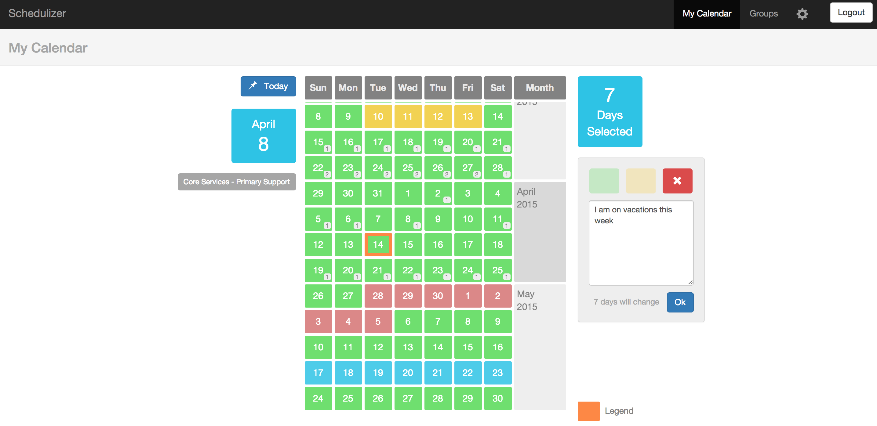The width and height of the screenshot is (877, 426).
Task: Click the Ok confirm button
Action: (680, 302)
